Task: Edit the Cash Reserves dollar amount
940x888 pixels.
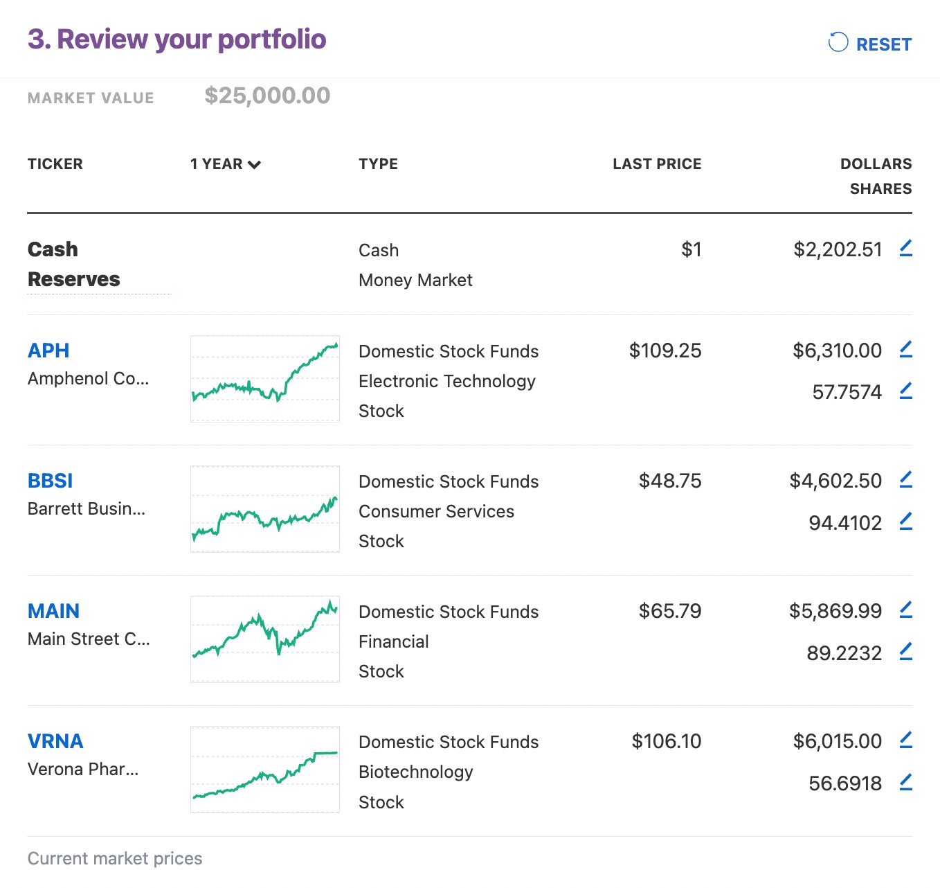Action: [x=905, y=248]
